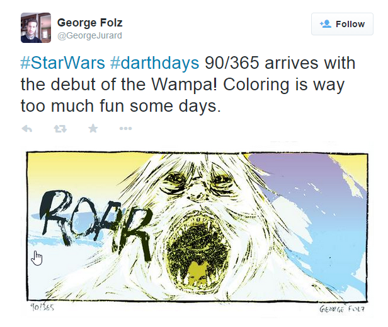Open George Folz profile picture
Viewport: 388px width, 327px height.
pyautogui.click(x=36, y=28)
